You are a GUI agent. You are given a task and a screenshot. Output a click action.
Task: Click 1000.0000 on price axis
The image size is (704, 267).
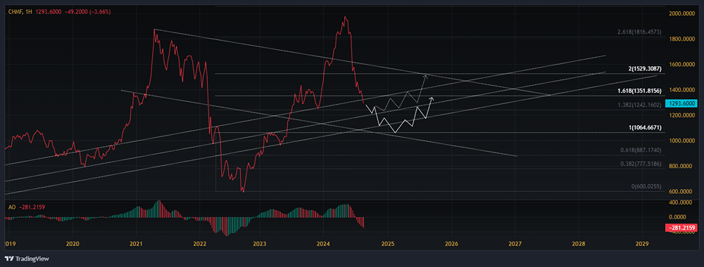(681, 141)
